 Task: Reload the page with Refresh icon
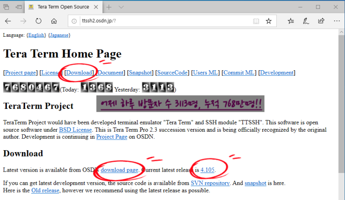(x=39, y=21)
